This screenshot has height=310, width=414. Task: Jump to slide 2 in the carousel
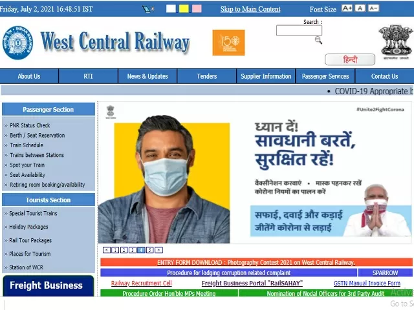point(124,250)
